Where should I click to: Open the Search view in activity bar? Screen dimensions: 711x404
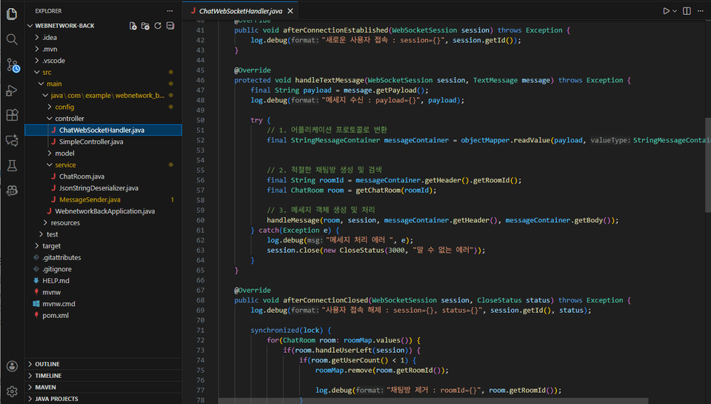click(12, 39)
